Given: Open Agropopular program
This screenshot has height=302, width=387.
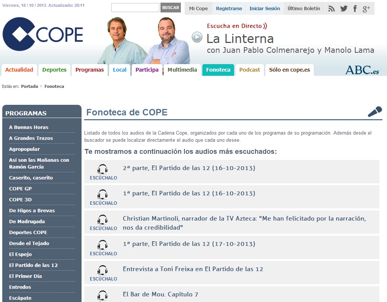Looking at the screenshot, I should [x=24, y=149].
